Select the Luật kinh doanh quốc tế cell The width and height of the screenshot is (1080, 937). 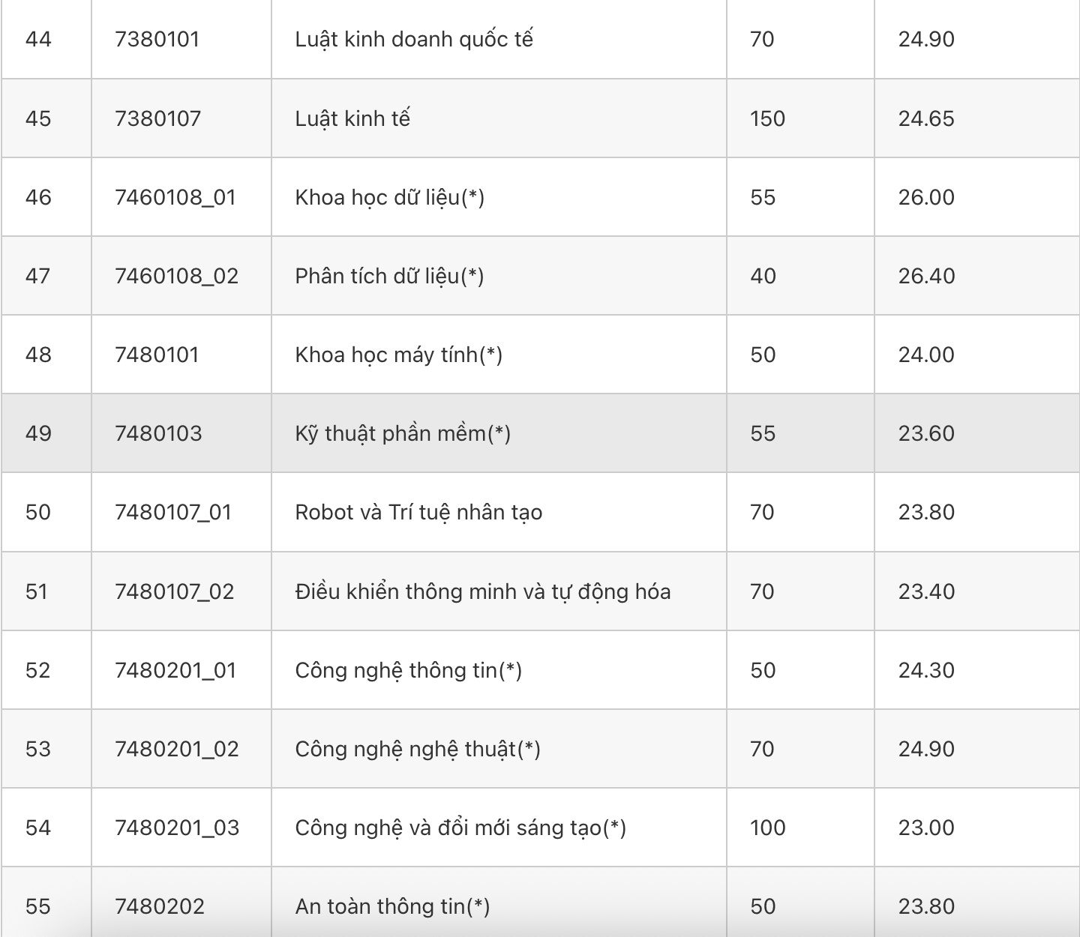pos(499,39)
